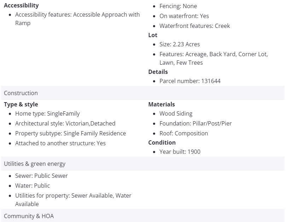Click the Parcel number: 131644 entry

(x=190, y=81)
